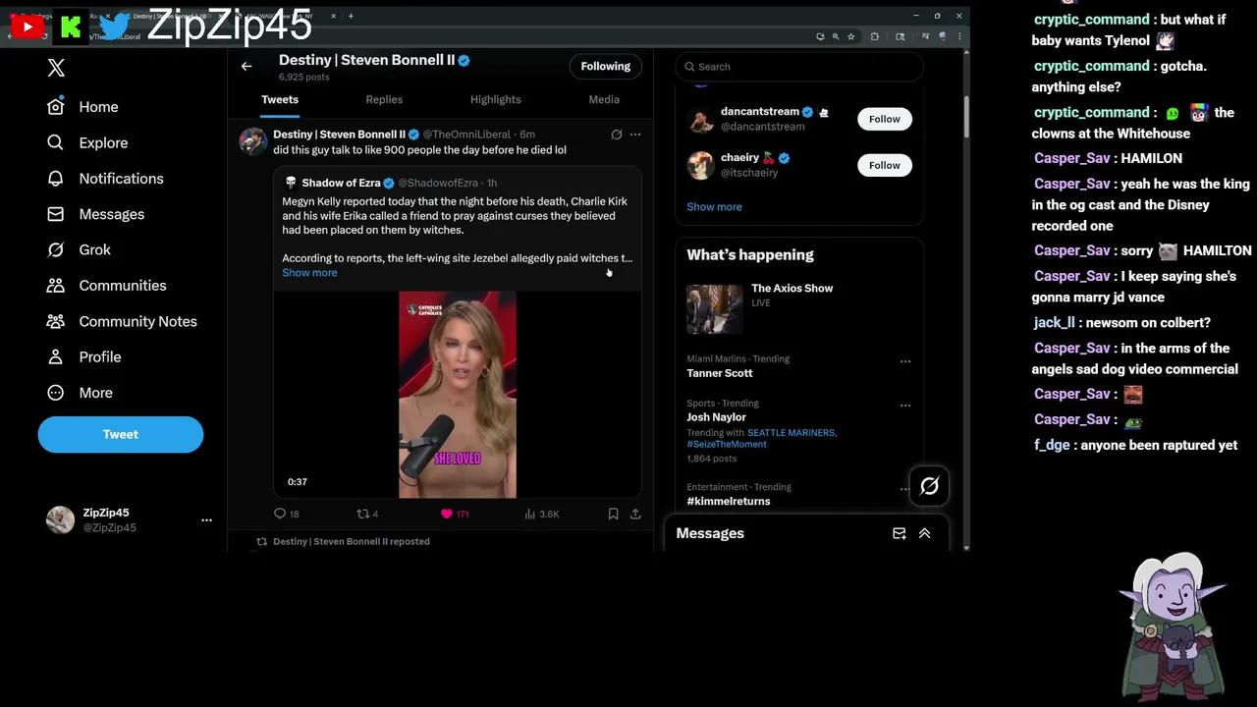
Task: Open the browser three-dot menu
Action: pos(959,36)
